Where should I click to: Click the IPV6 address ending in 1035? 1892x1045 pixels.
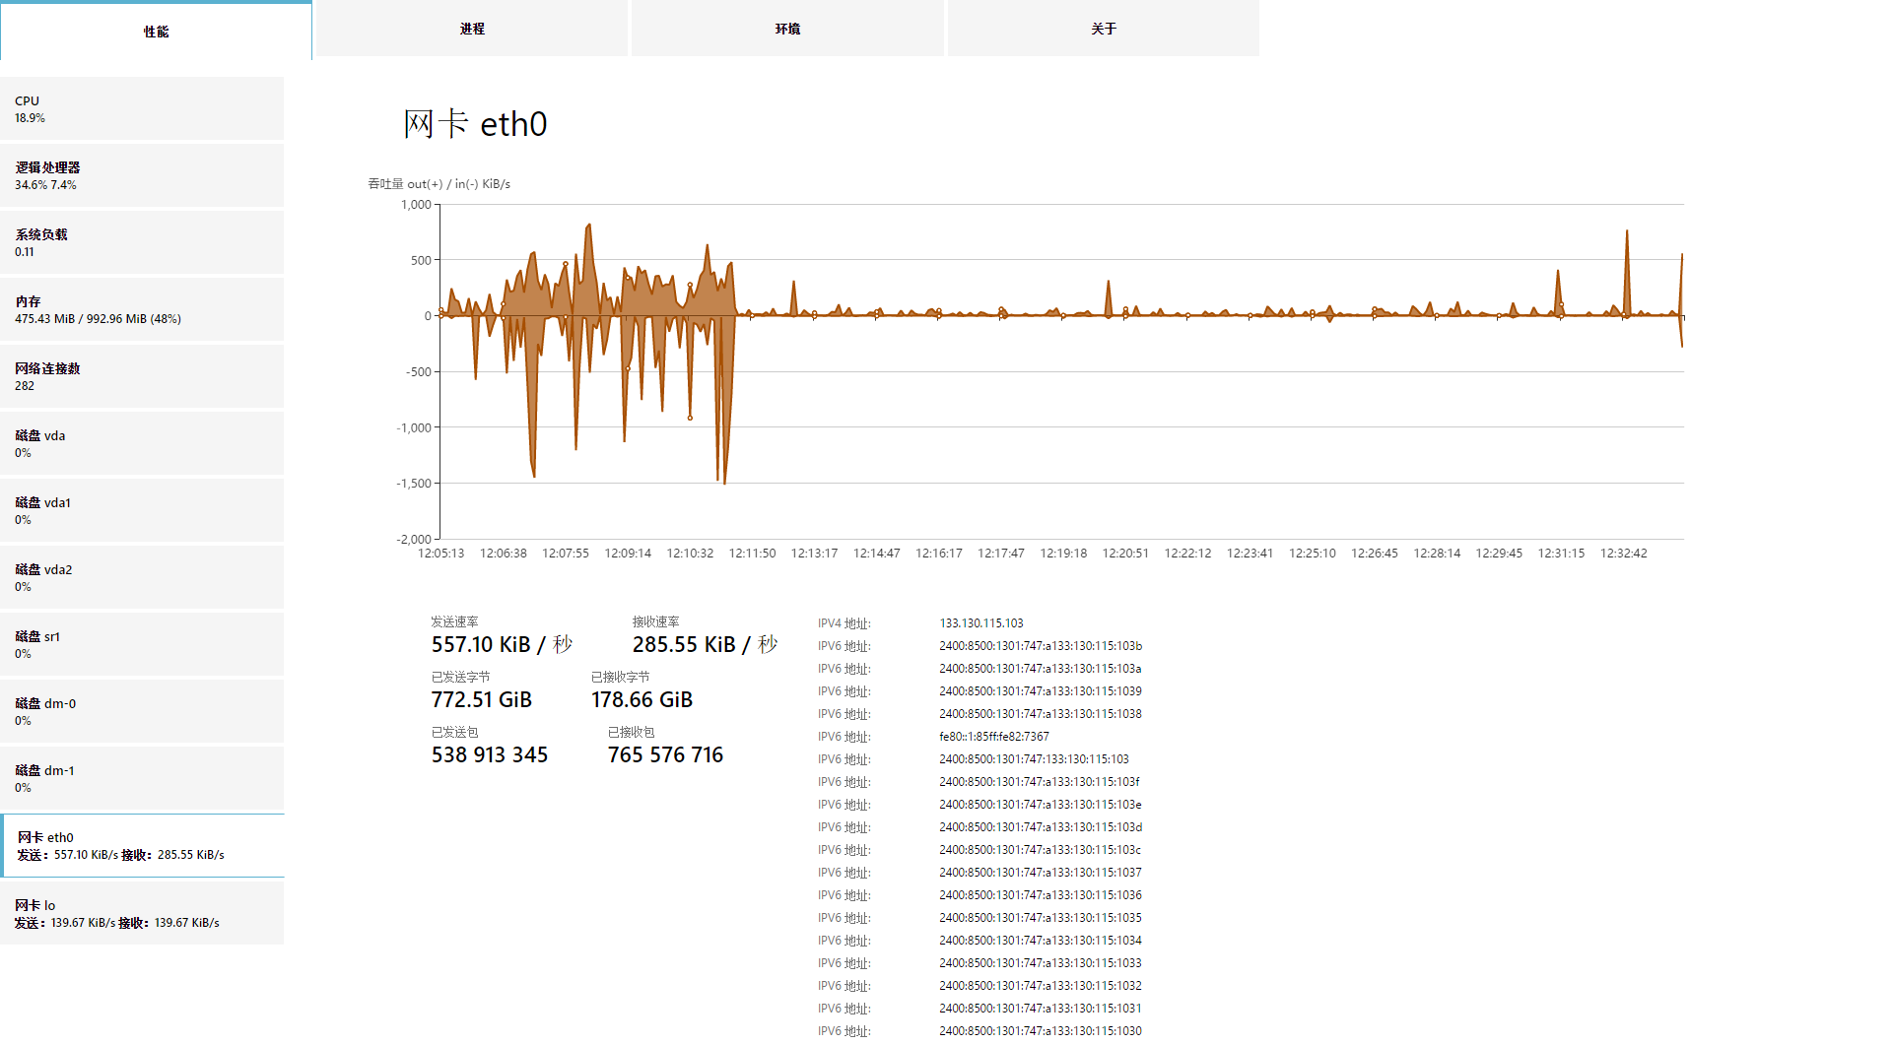click(1041, 918)
